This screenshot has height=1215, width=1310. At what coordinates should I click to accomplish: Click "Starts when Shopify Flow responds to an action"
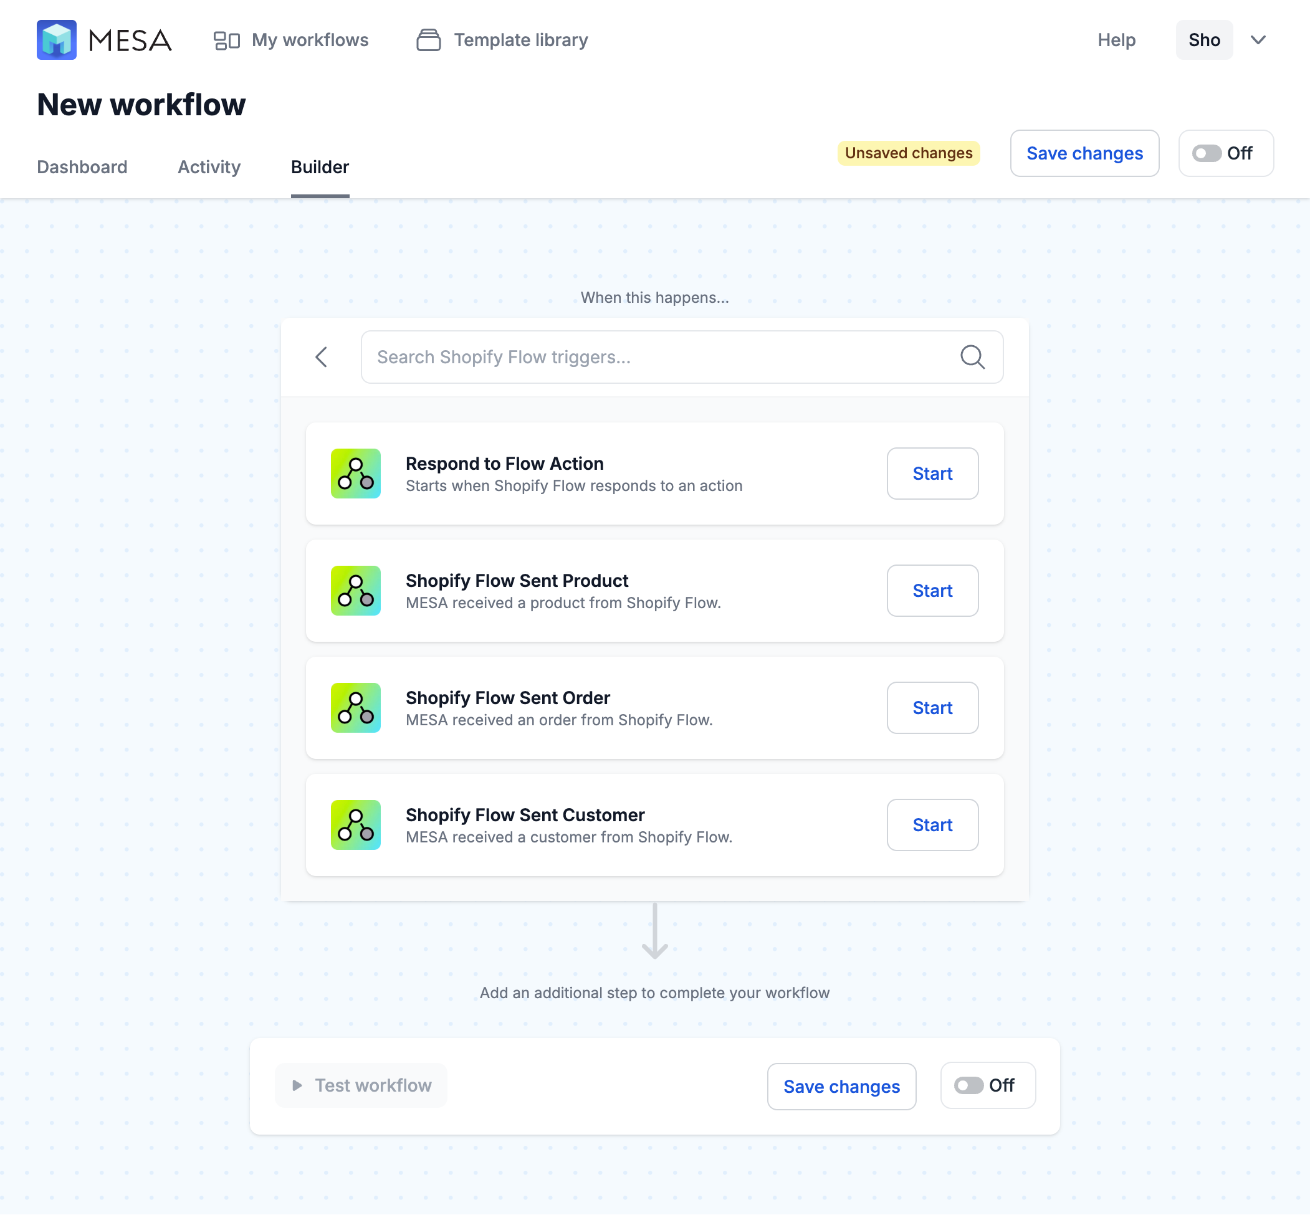[574, 486]
